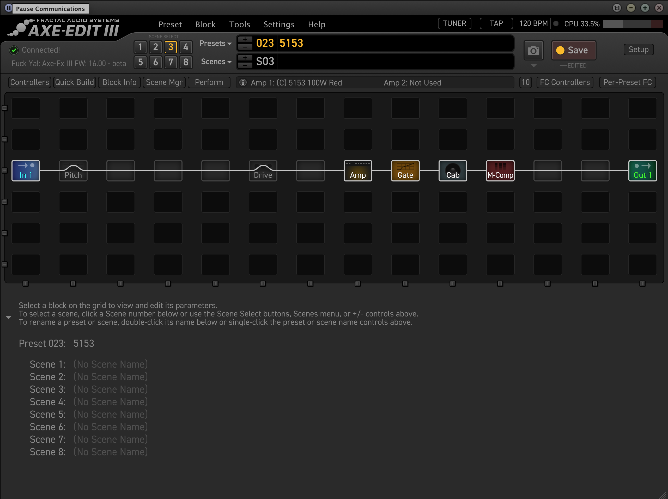Open the Perform view

pos(209,82)
